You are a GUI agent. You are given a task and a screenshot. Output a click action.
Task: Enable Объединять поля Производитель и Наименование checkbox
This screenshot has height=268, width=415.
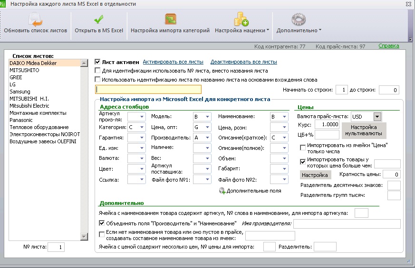pyautogui.click(x=102, y=223)
